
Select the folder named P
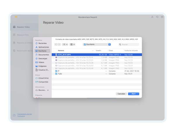click(97, 71)
